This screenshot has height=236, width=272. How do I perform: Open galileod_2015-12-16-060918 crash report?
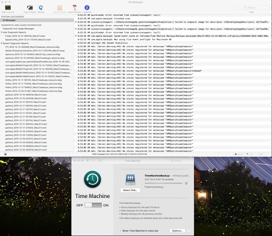click(26, 95)
